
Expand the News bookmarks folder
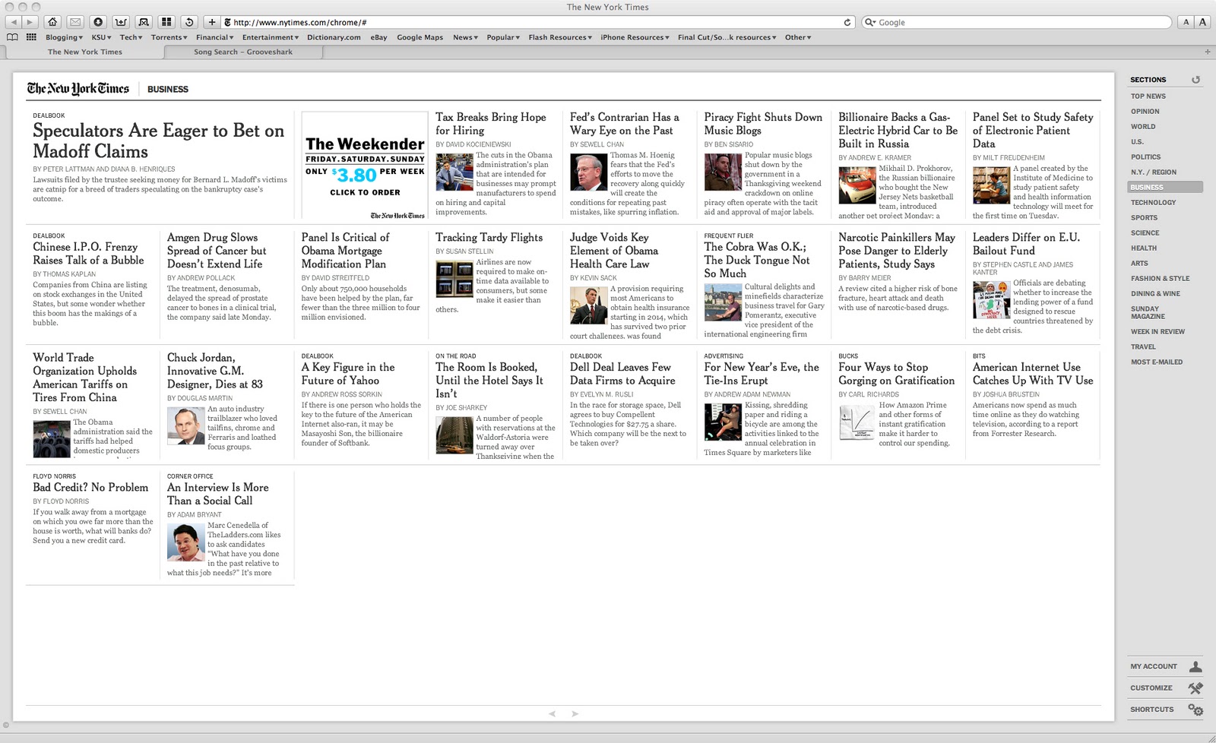coord(465,37)
